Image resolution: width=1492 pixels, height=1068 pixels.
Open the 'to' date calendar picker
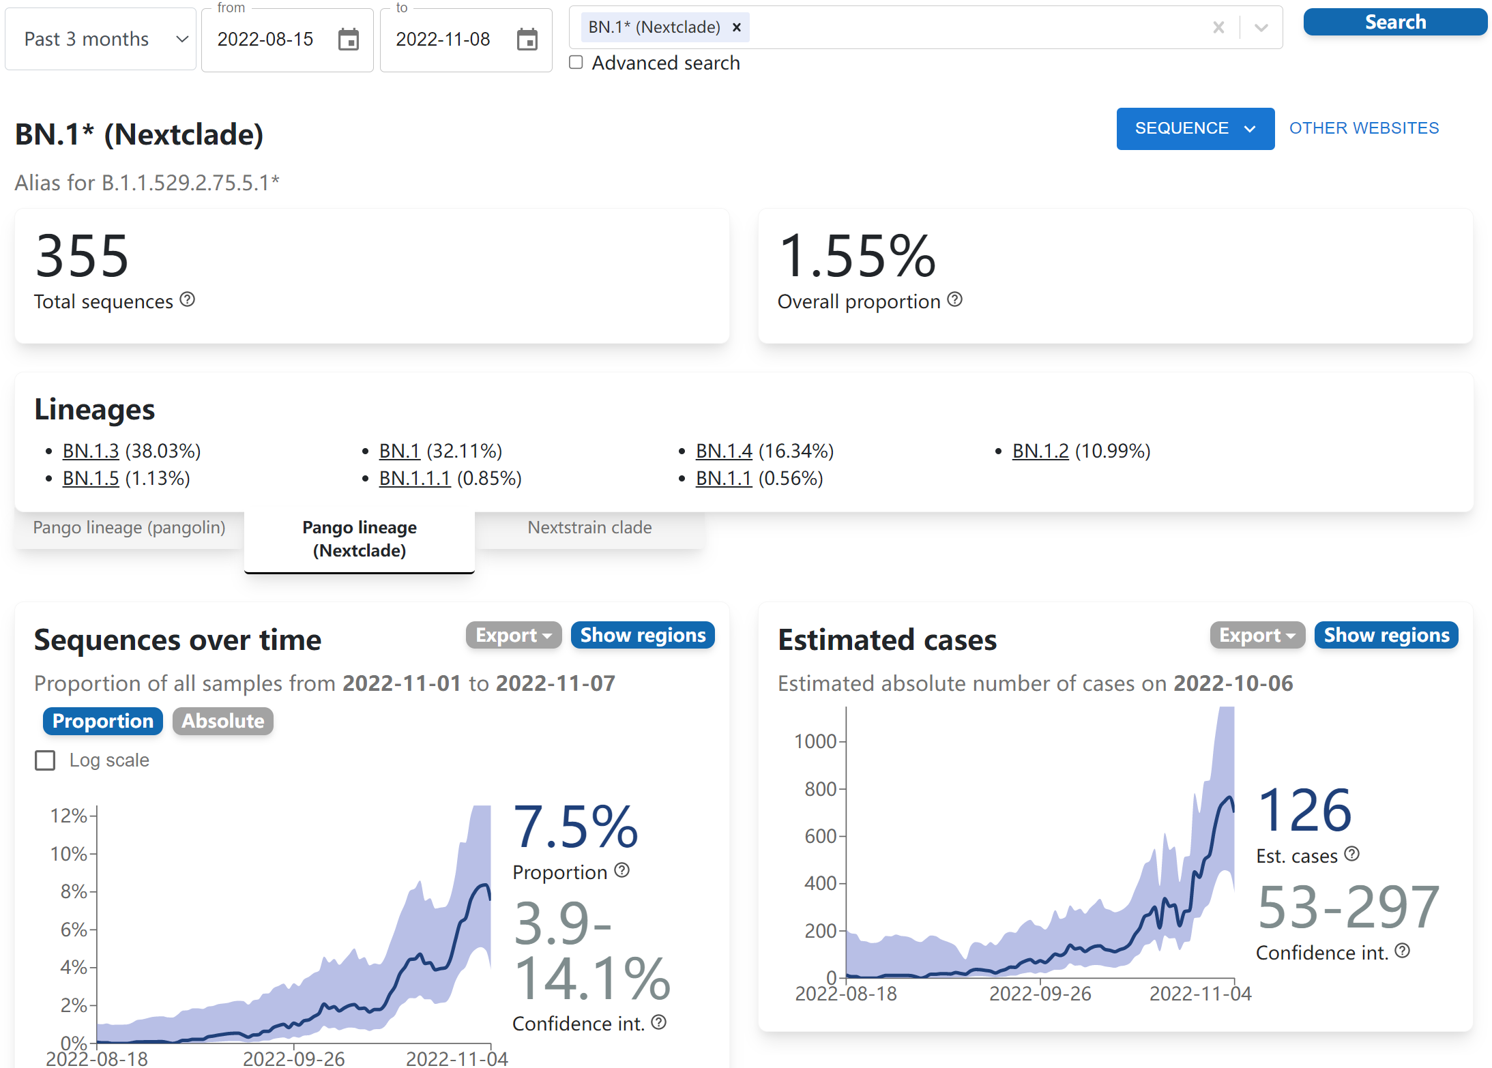click(x=527, y=40)
